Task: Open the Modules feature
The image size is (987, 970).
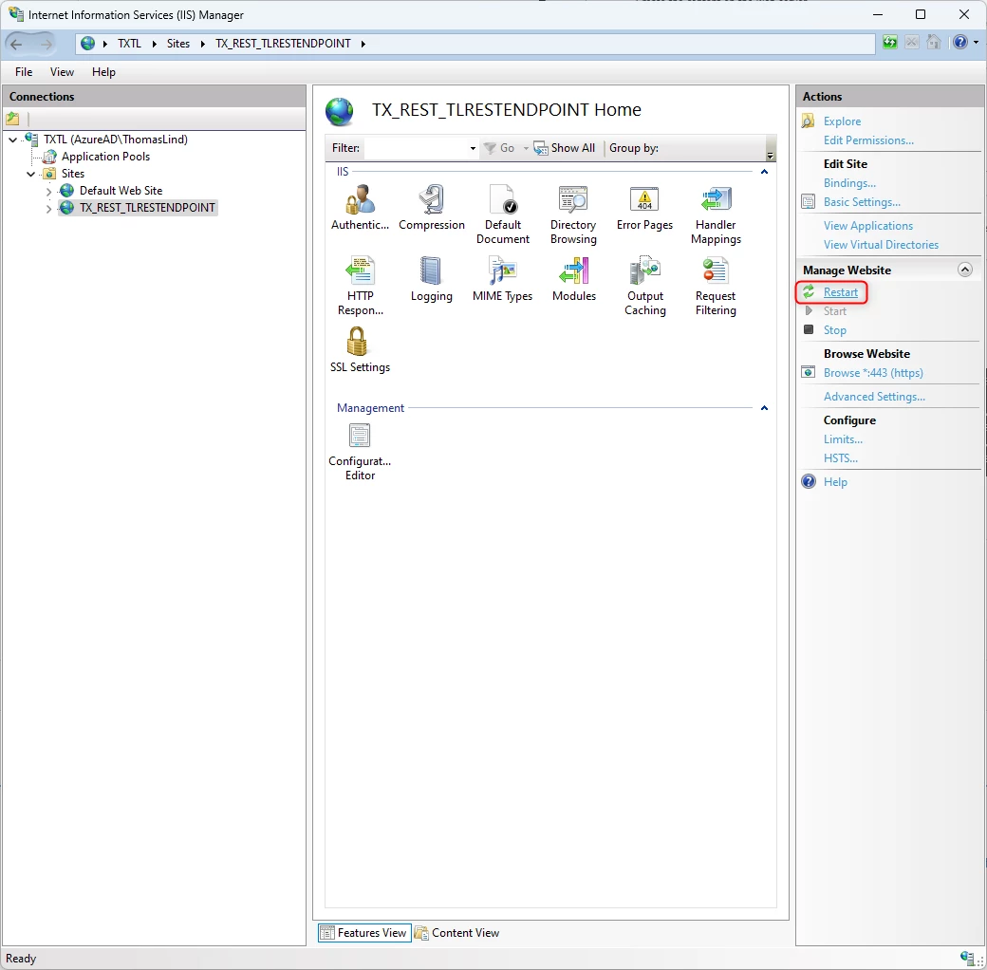Action: point(573,279)
